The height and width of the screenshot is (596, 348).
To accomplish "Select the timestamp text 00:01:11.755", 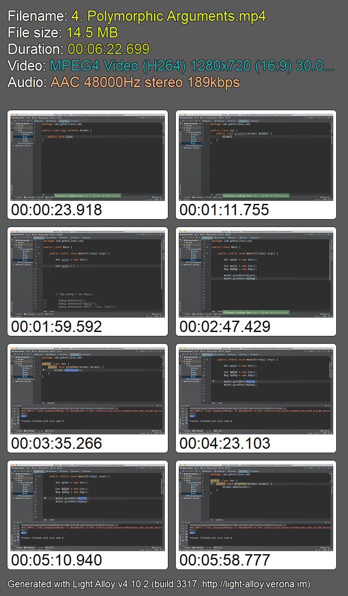I will [x=224, y=210].
